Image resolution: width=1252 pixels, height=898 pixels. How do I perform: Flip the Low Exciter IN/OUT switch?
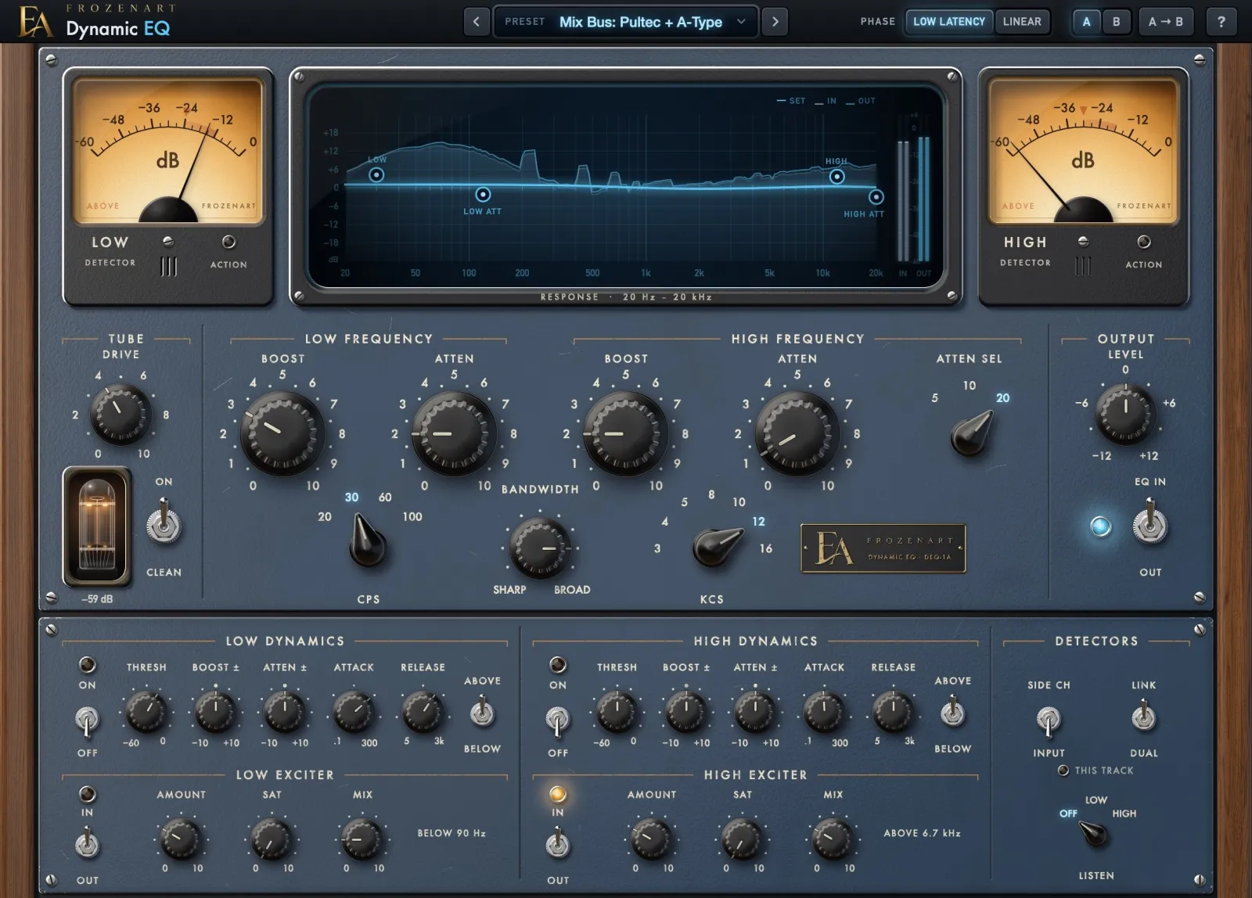87,844
